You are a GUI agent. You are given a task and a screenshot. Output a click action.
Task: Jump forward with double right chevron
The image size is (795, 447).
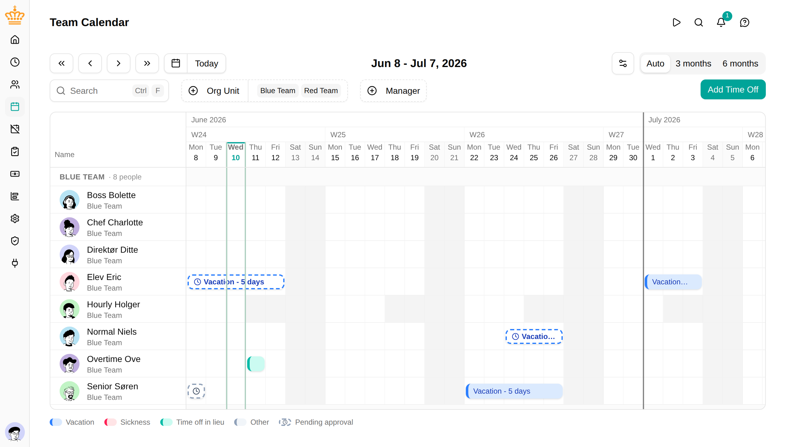pos(147,63)
